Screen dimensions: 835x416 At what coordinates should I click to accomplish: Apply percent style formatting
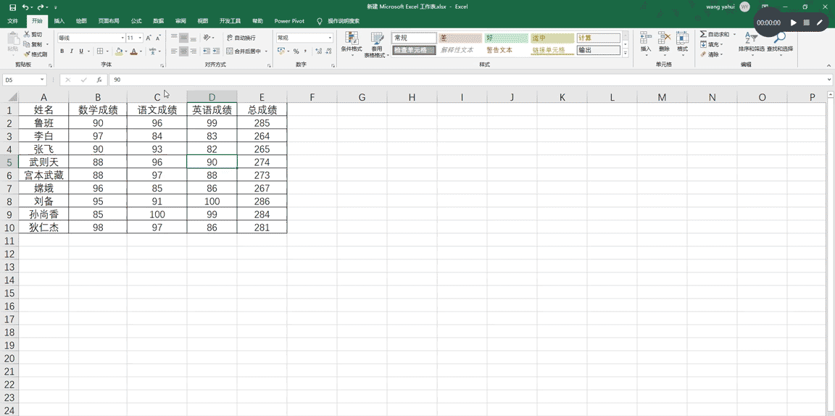(x=296, y=51)
